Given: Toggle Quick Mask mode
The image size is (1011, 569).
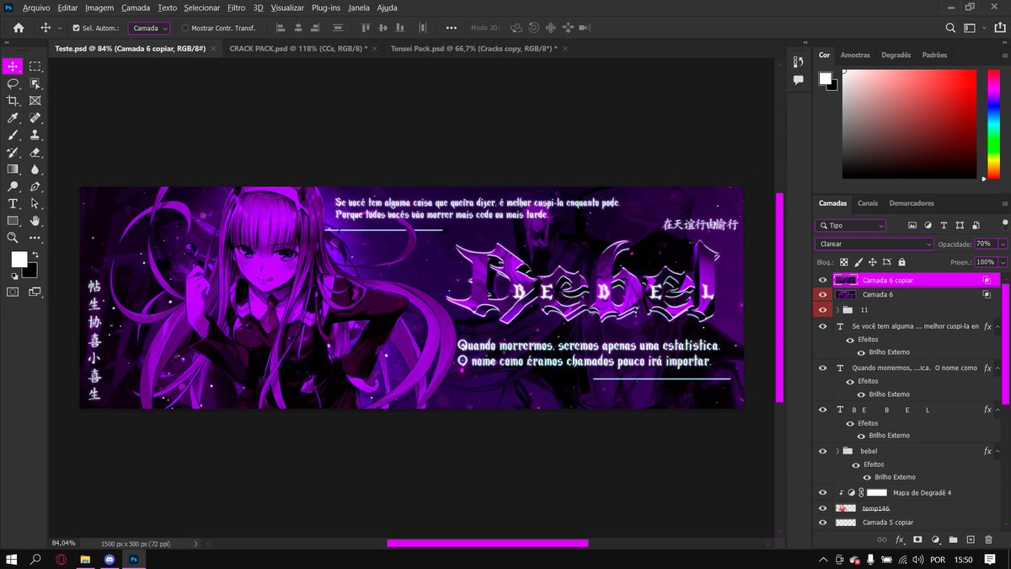Looking at the screenshot, I should (13, 292).
